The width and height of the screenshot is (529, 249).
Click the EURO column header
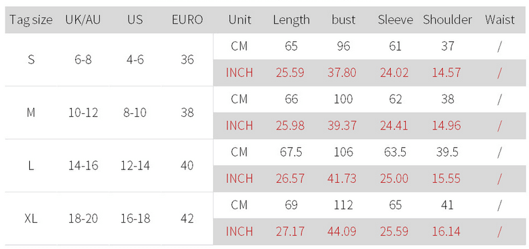point(187,20)
